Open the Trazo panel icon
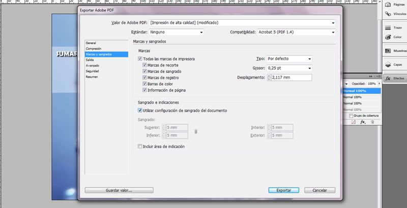The width and height of the screenshot is (407, 208). pyautogui.click(x=388, y=28)
